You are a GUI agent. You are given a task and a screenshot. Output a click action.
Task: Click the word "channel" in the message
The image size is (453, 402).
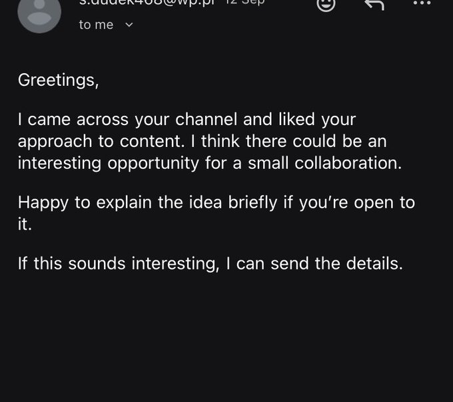tap(206, 119)
